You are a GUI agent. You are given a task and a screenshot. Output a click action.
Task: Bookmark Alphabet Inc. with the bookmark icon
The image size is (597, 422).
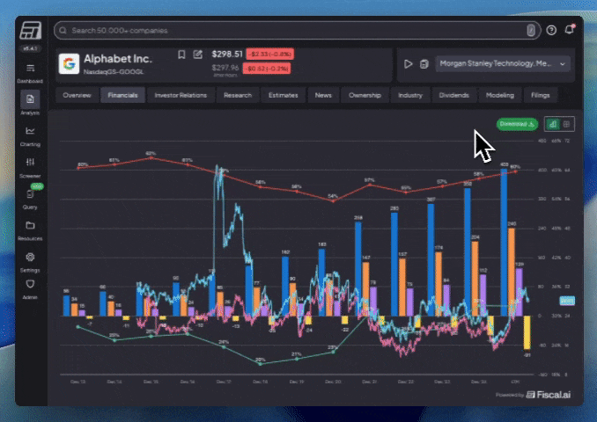pyautogui.click(x=181, y=55)
